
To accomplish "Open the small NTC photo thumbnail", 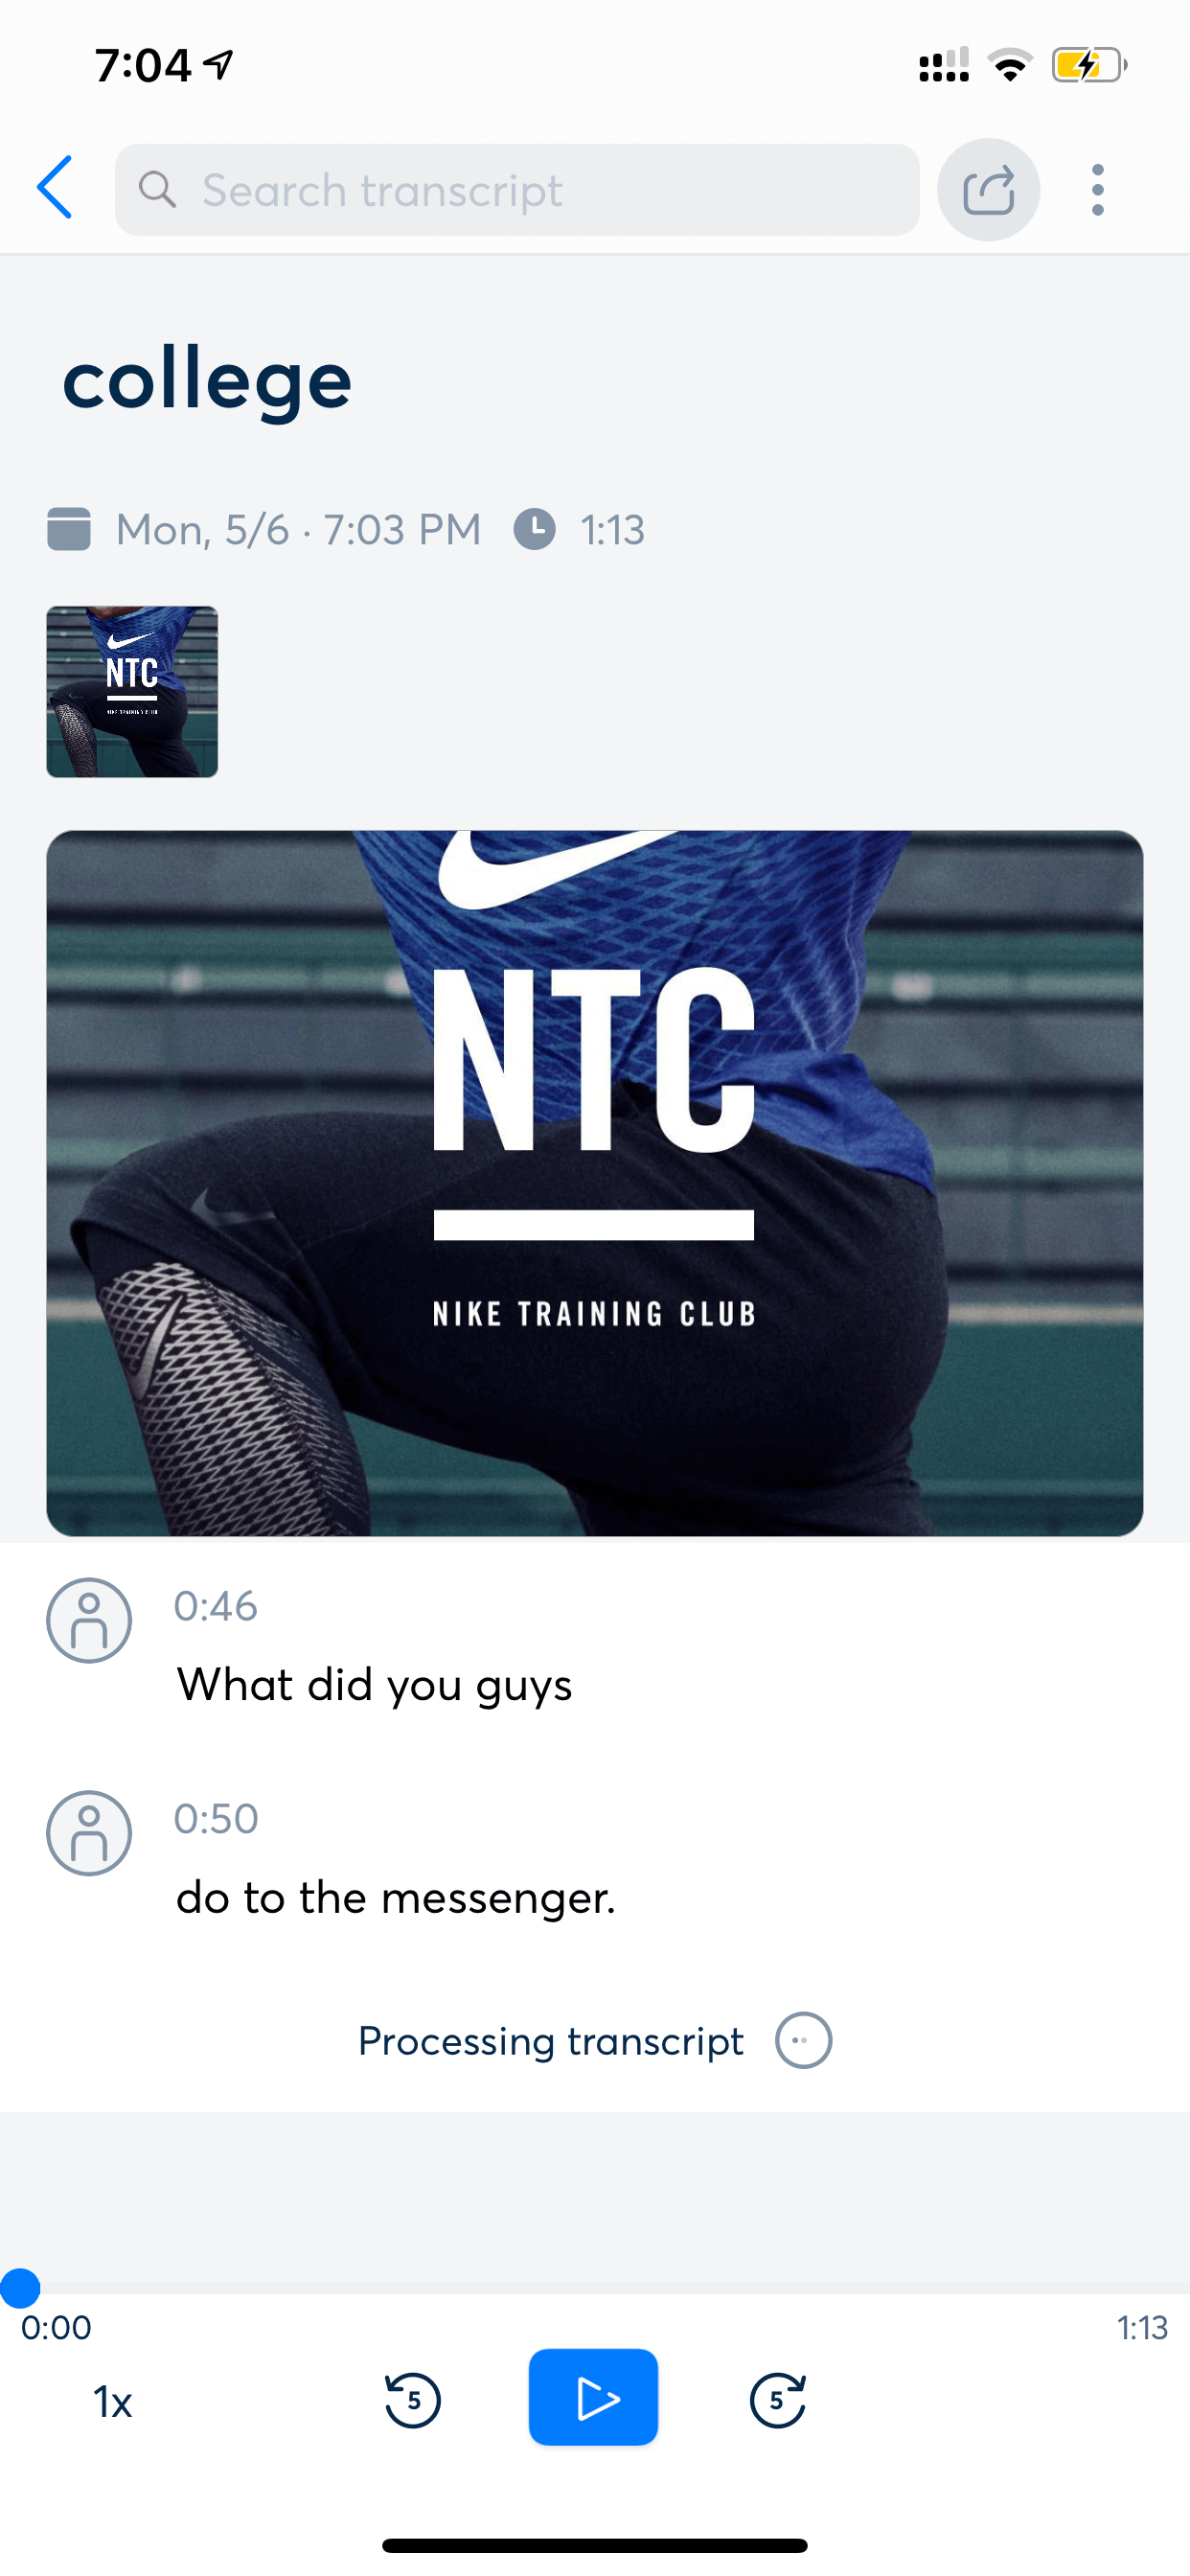I will (132, 691).
